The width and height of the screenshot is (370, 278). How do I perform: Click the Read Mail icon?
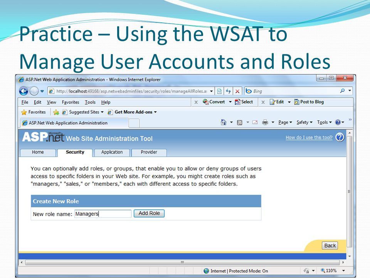coord(255,122)
